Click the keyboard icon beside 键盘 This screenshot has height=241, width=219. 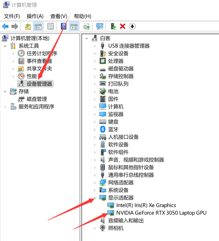(103, 122)
